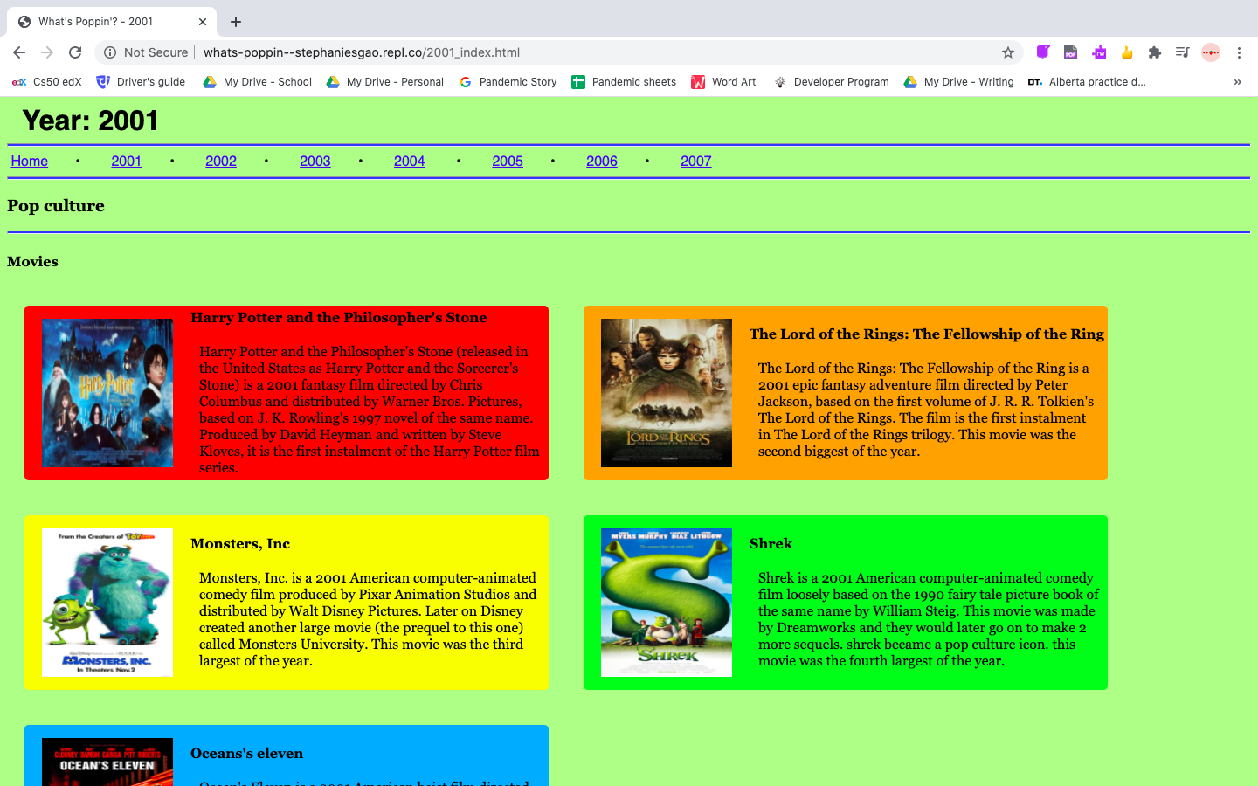The image size is (1258, 786).
Task: Select the What's Poppin'? - 2001 tab
Action: (x=112, y=22)
